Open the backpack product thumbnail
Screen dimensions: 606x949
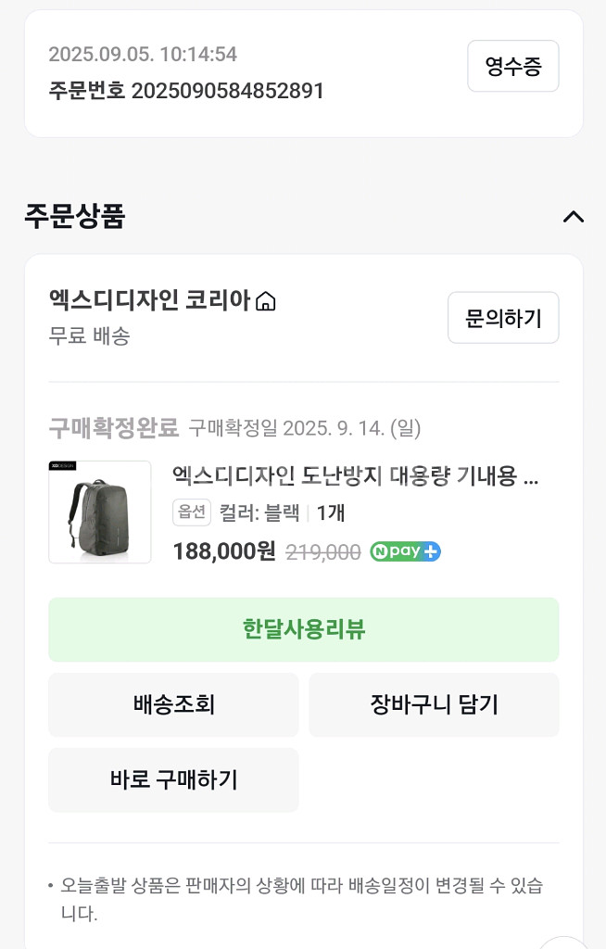[x=100, y=512]
